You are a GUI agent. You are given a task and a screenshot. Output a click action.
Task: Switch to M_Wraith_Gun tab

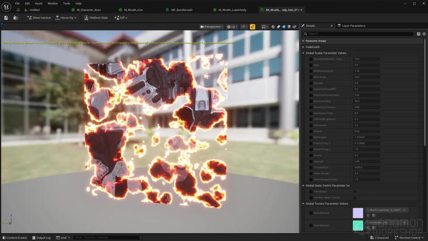133,10
